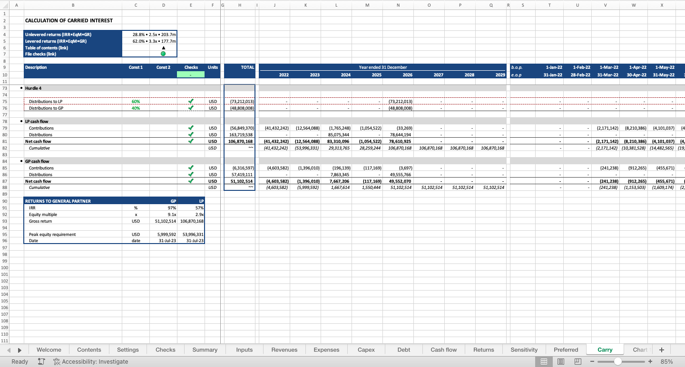Select CALCULATION OF CARRIED INTEREST title
Image resolution: width=685 pixels, height=367 pixels.
pos(69,20)
